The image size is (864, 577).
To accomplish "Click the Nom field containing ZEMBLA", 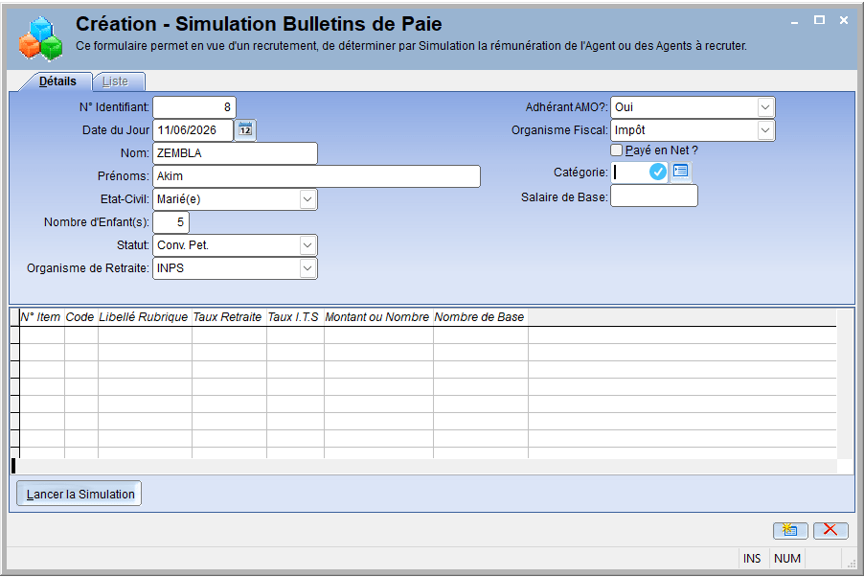I will click(x=235, y=153).
